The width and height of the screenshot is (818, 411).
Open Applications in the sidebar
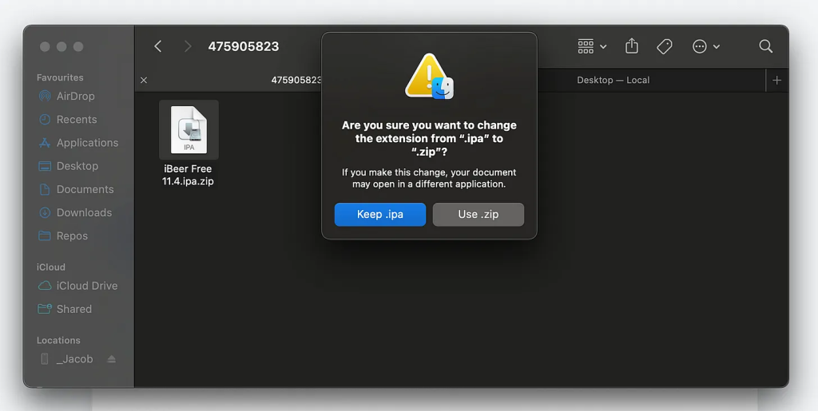[87, 143]
